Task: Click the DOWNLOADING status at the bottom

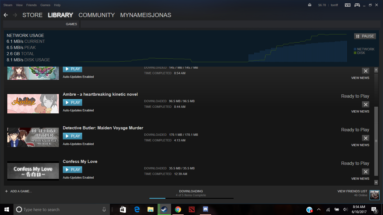Action: (191, 191)
